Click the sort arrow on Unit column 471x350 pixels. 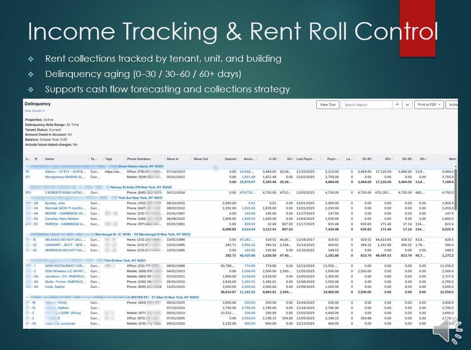click(36, 159)
